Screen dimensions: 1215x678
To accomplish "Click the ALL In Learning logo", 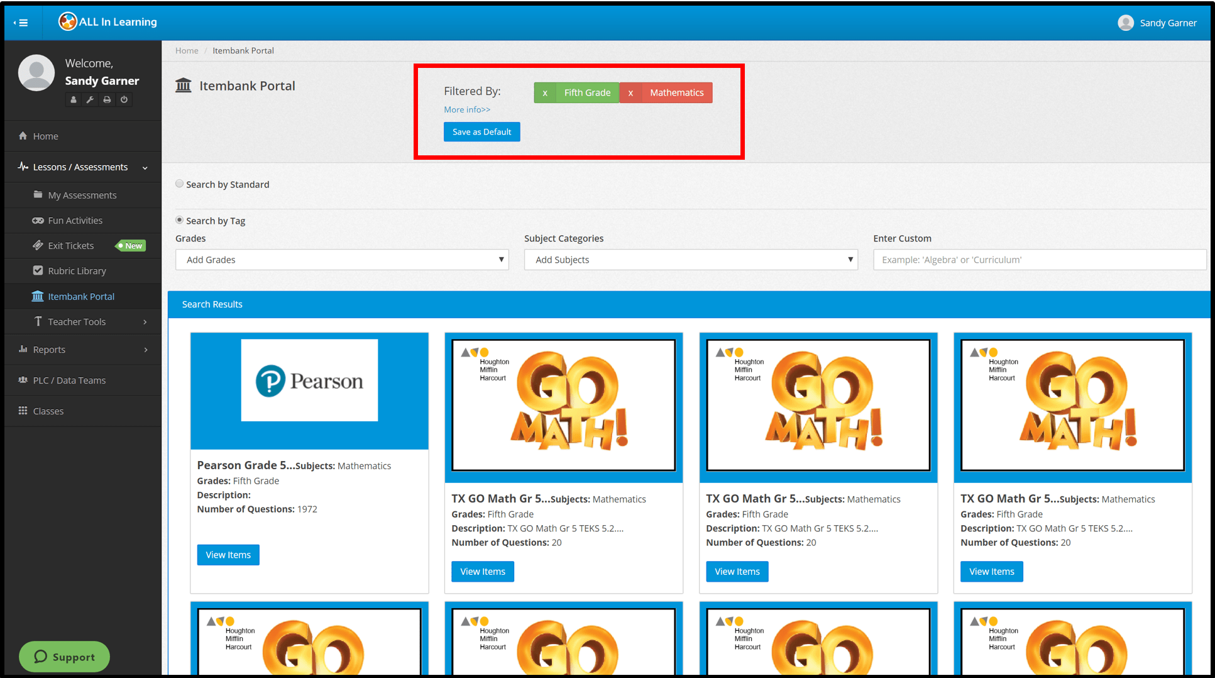I will click(107, 21).
